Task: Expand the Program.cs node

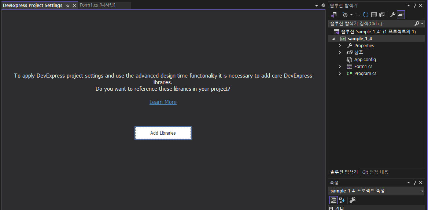Action: point(340,73)
